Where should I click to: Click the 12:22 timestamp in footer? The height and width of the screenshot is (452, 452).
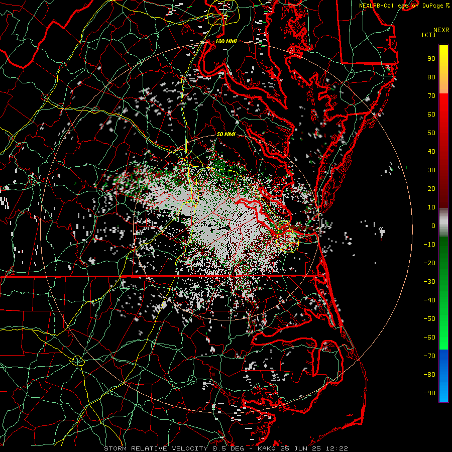click(x=337, y=448)
